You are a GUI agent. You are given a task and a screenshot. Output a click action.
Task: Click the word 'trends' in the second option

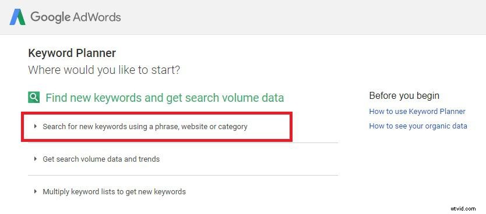point(149,159)
